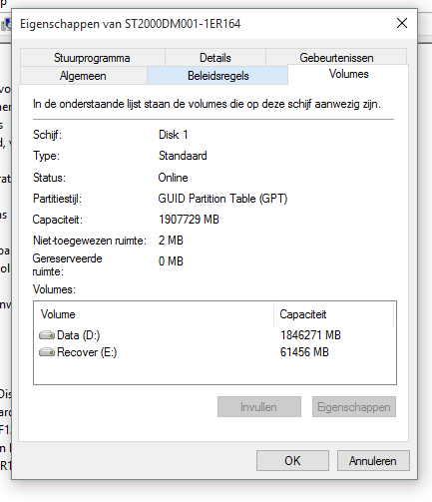Click the Data (D:) drive icon
The image size is (432, 502).
pos(47,335)
